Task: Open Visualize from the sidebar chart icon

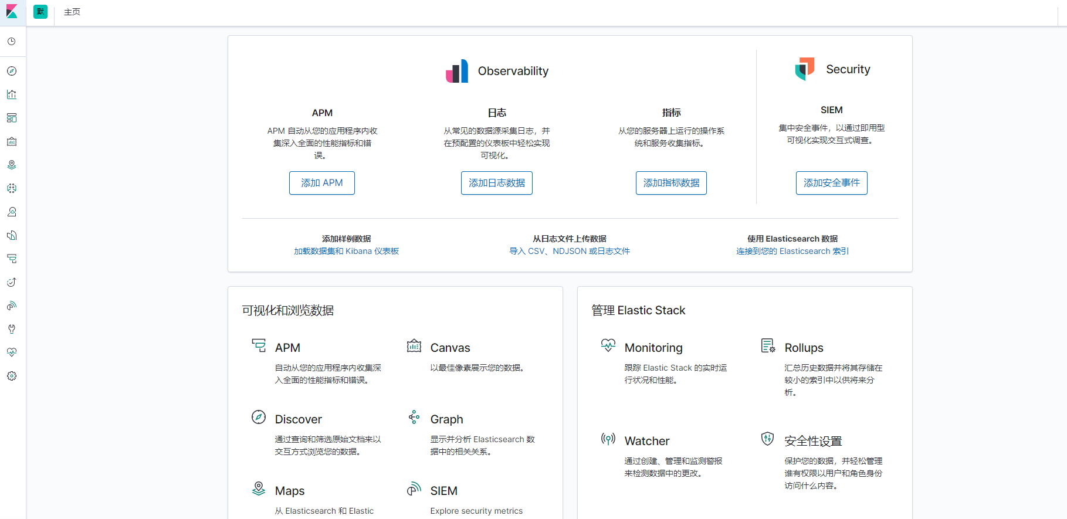Action: click(12, 94)
